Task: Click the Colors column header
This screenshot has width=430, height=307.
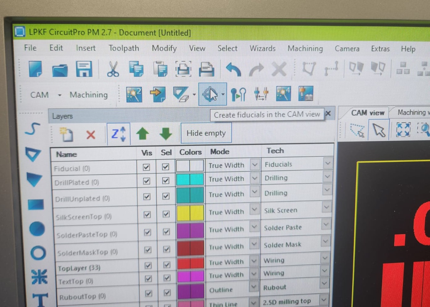Action: [x=190, y=152]
